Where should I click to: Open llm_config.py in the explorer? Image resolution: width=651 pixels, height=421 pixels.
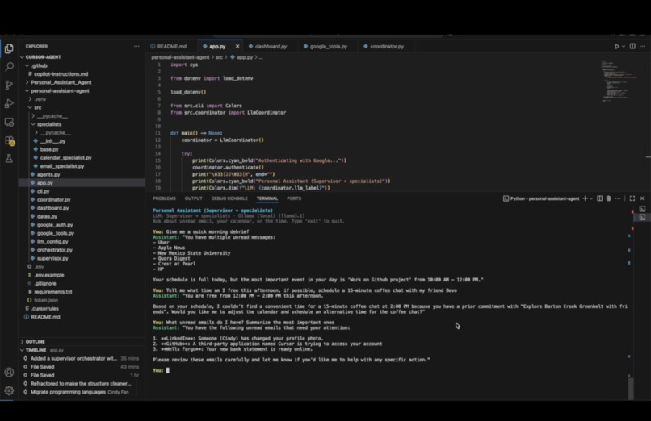52,242
